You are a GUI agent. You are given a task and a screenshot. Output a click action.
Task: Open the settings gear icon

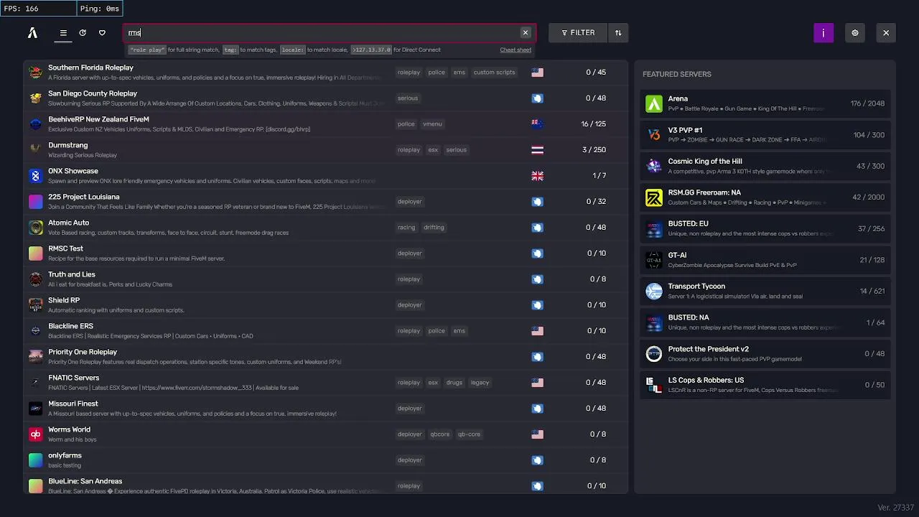pyautogui.click(x=854, y=33)
